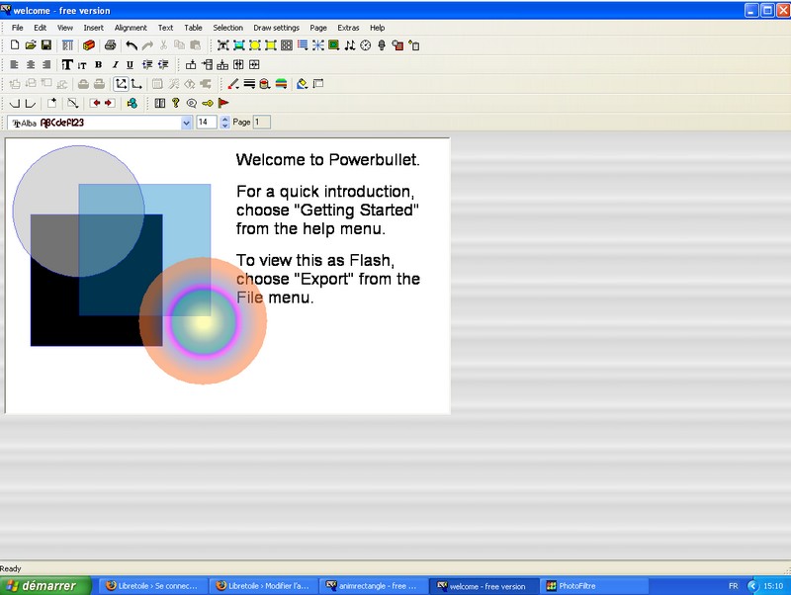Go to previous page with left red arrow
Screen dimensions: 791x595
pos(94,104)
